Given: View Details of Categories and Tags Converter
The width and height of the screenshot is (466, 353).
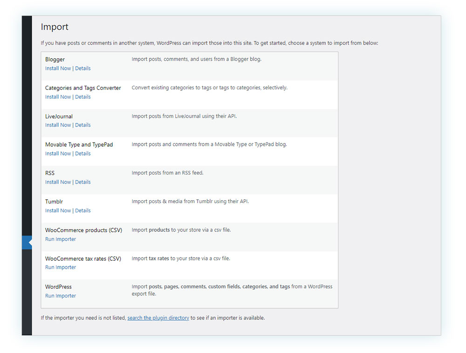Looking at the screenshot, I should (82, 97).
